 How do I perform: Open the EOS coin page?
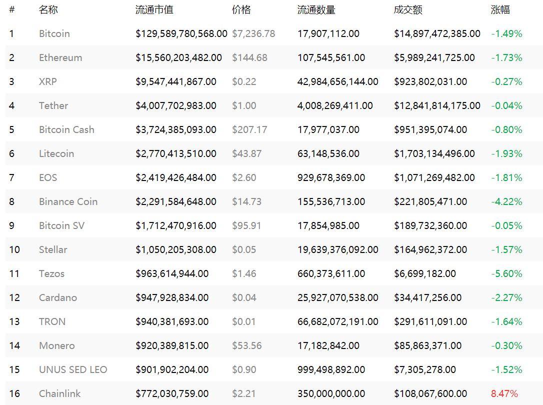[x=48, y=177]
